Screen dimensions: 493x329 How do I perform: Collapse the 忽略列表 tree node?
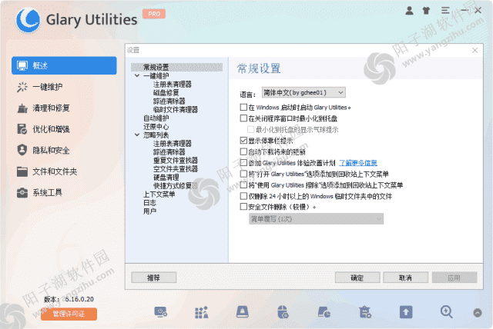(x=137, y=135)
